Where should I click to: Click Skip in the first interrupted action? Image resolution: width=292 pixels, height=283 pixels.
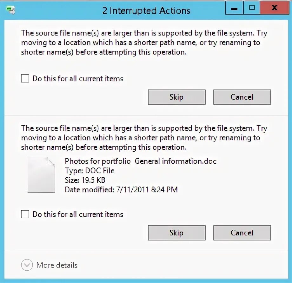177,97
